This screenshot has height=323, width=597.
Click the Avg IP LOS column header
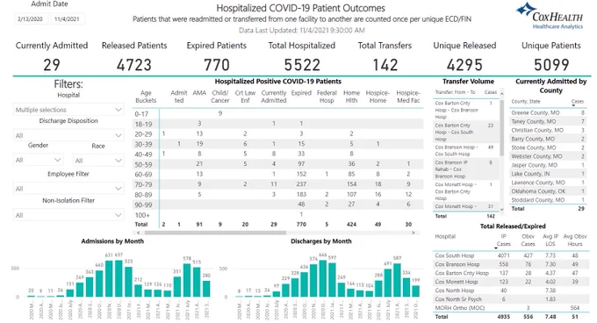[x=550, y=240]
